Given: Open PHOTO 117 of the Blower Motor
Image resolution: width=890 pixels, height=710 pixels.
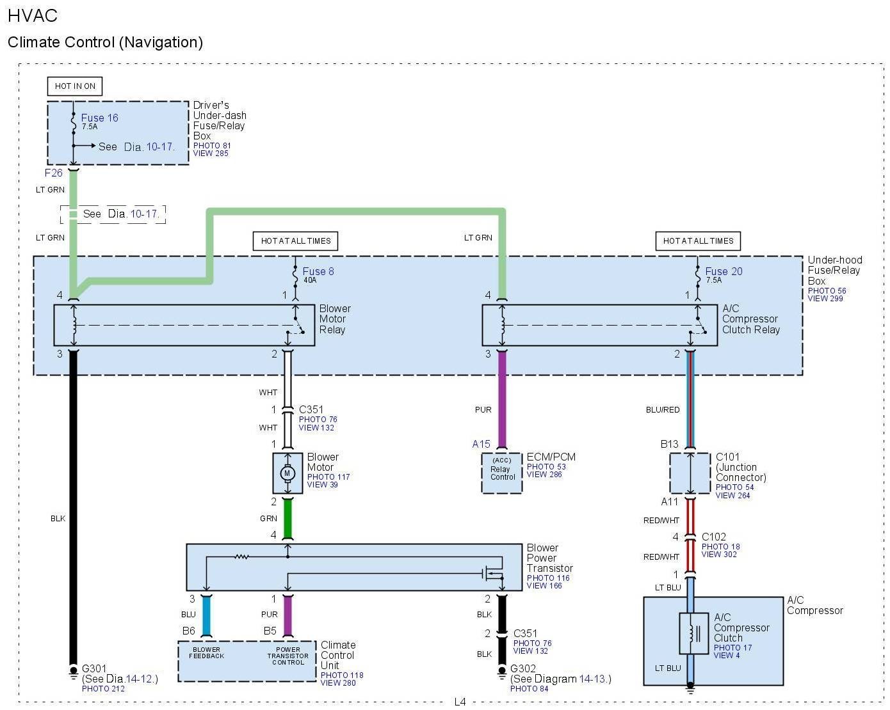Looking at the screenshot, I should coord(328,477).
